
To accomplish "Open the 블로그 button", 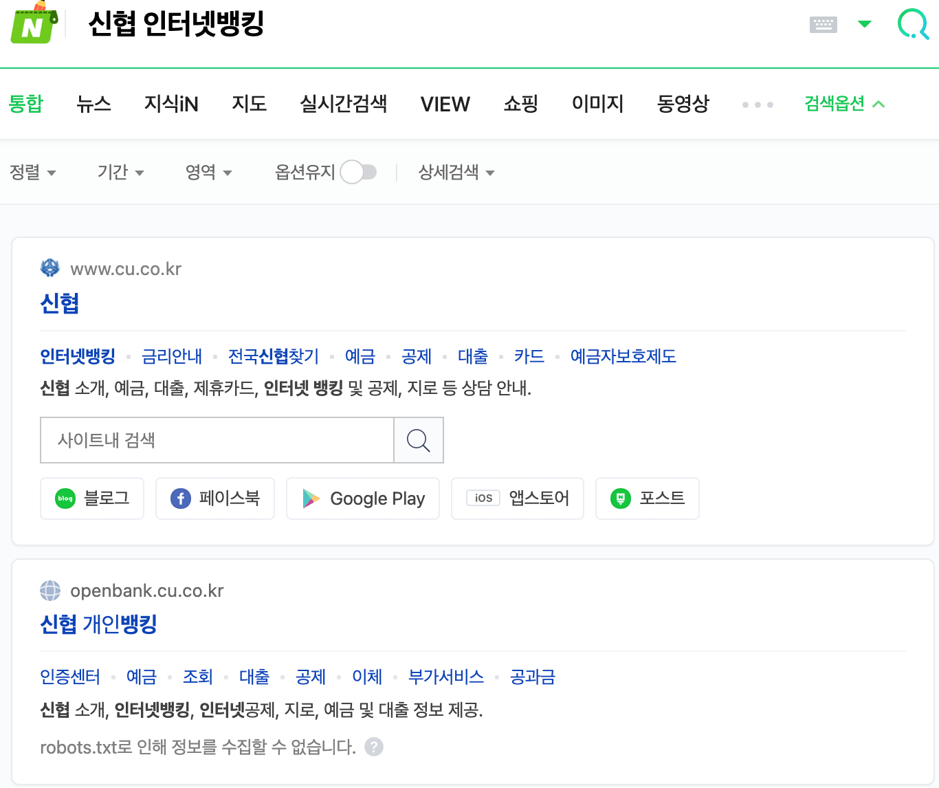I will 92,499.
